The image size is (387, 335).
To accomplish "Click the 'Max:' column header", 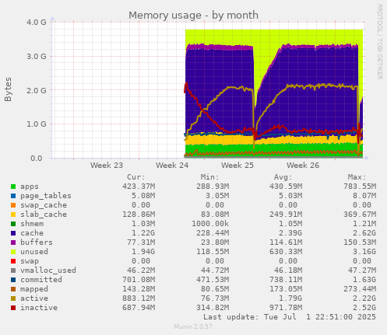I will (357, 177).
